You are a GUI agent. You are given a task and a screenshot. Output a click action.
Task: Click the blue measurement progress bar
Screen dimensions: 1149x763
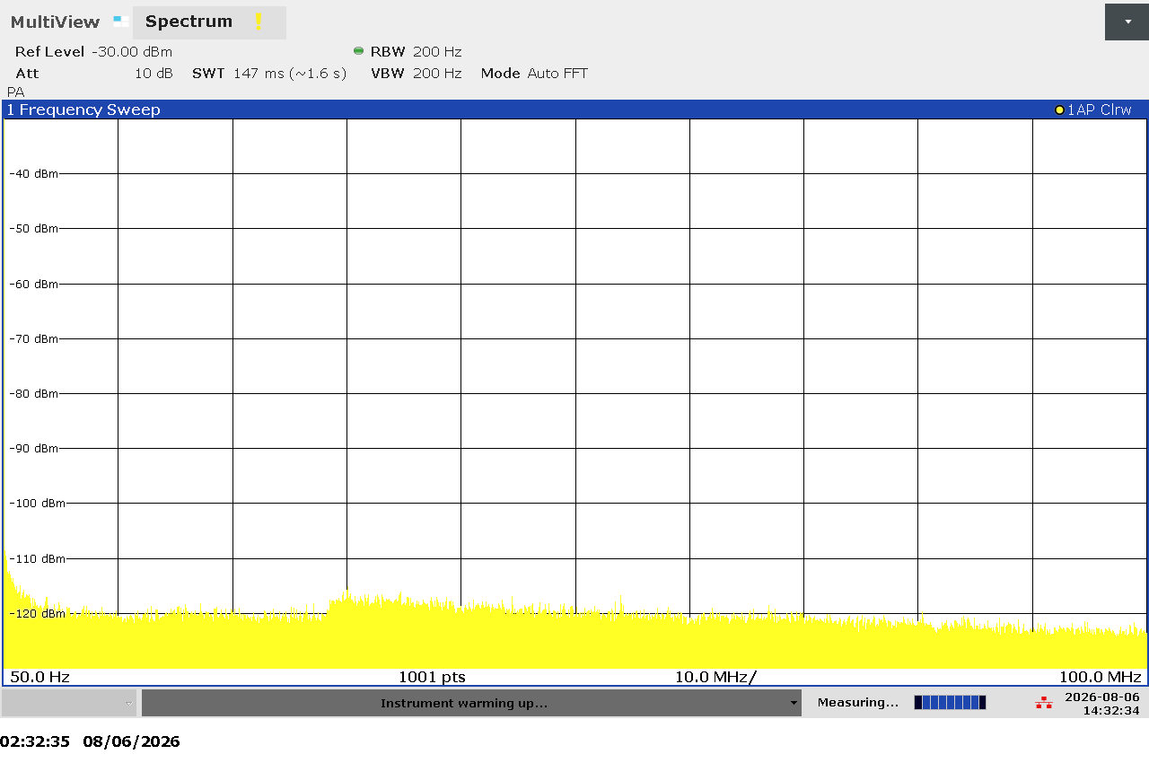pyautogui.click(x=950, y=702)
